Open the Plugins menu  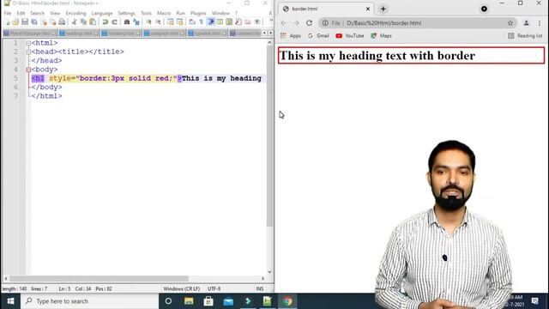coord(198,13)
